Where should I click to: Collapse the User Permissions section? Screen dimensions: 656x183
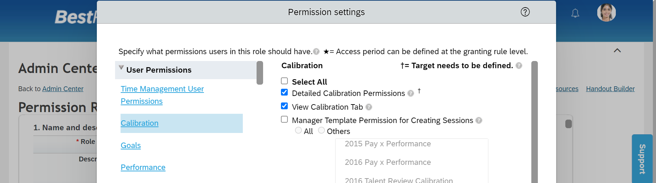pos(121,68)
